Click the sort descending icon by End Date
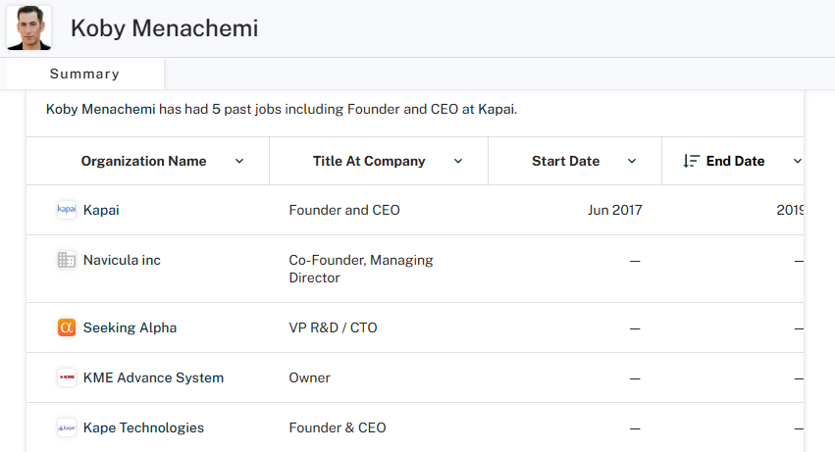The width and height of the screenshot is (835, 452). [x=691, y=161]
